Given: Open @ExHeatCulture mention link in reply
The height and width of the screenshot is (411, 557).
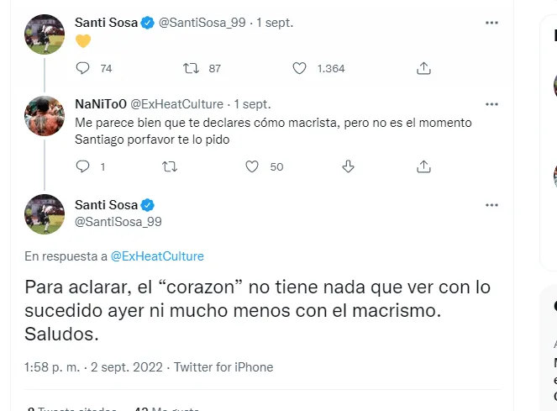Looking at the screenshot, I should [x=157, y=256].
